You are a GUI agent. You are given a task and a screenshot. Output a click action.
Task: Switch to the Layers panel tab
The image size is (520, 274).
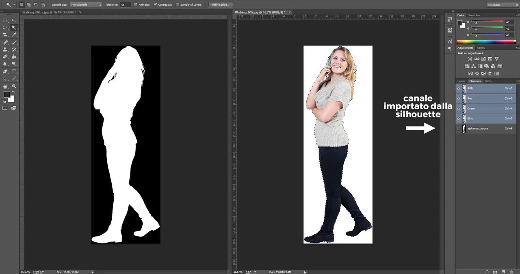pyautogui.click(x=461, y=81)
